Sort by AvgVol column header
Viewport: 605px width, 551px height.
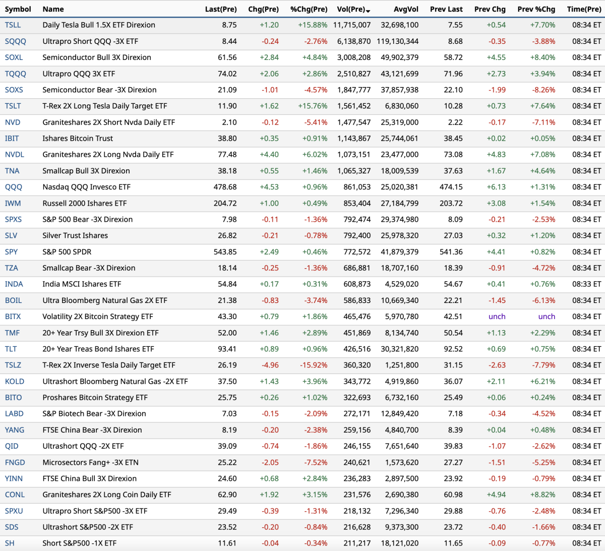406,9
